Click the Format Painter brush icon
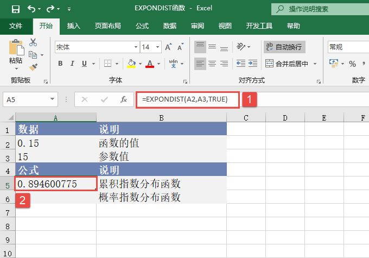The height and width of the screenshot is (258, 369). tap(34, 67)
